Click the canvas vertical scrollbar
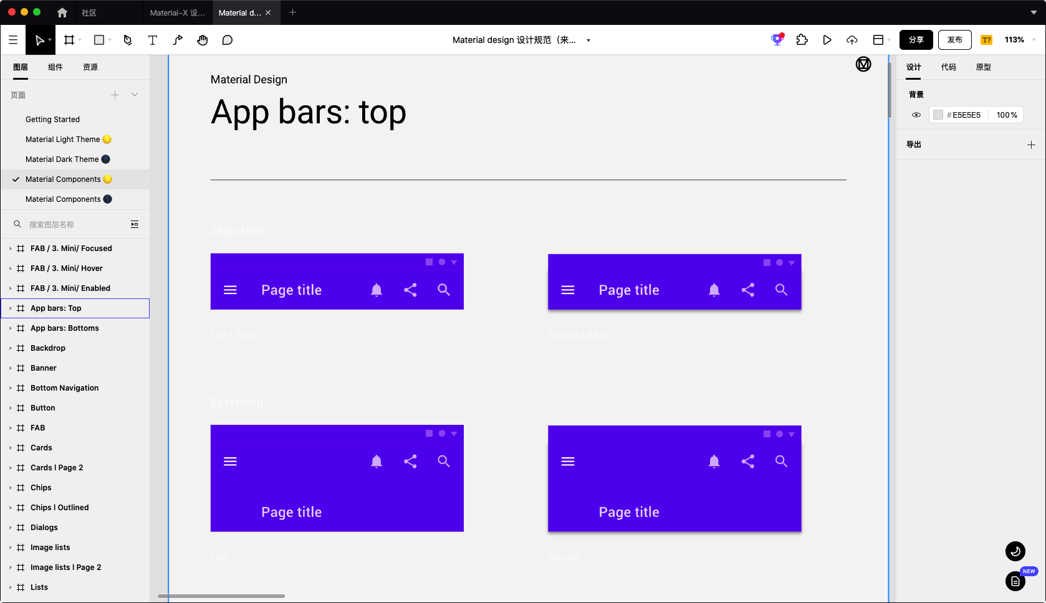Image resolution: width=1046 pixels, height=603 pixels. click(890, 90)
